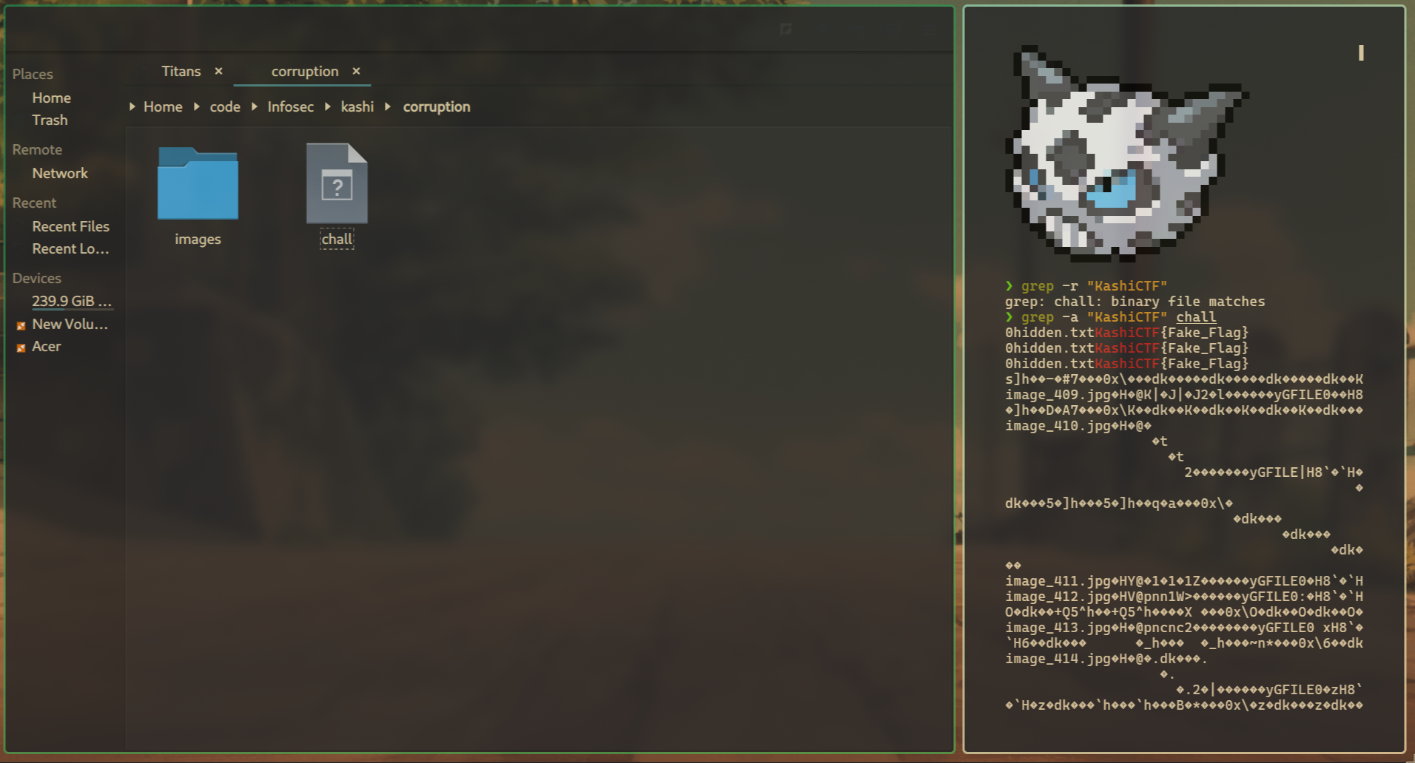This screenshot has height=763, width=1415.
Task: Open New Volume device entry
Action: tap(70, 324)
